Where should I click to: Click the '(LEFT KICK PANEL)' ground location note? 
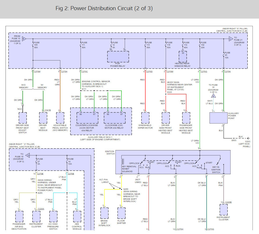point(244,145)
